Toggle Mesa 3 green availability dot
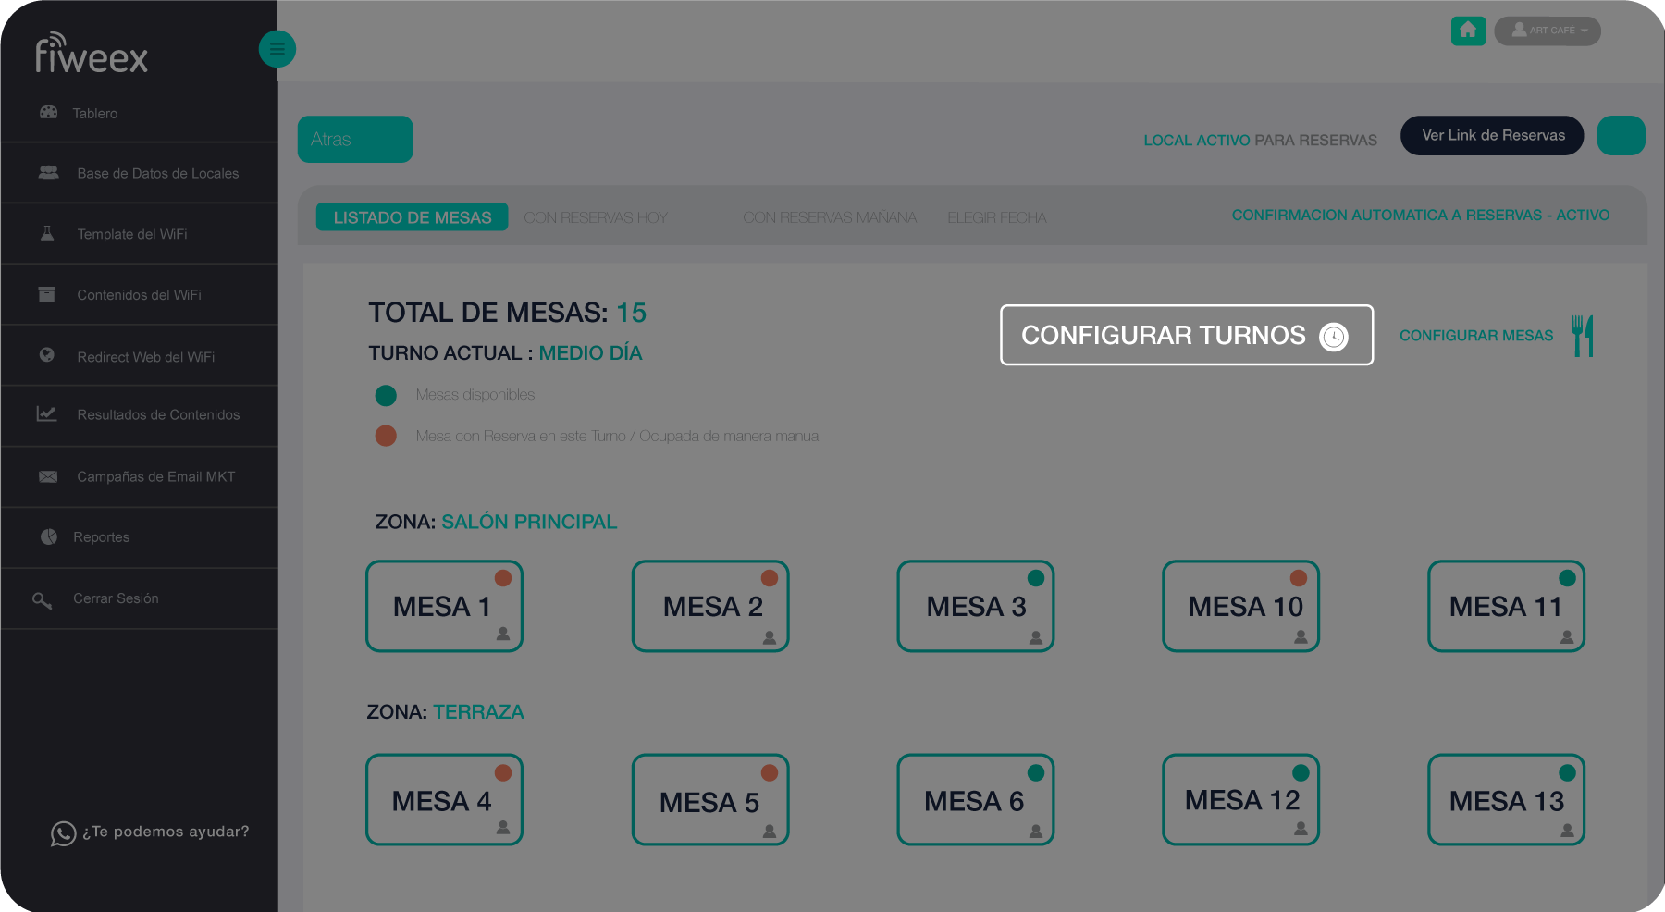This screenshot has width=1665, height=912. click(1036, 578)
